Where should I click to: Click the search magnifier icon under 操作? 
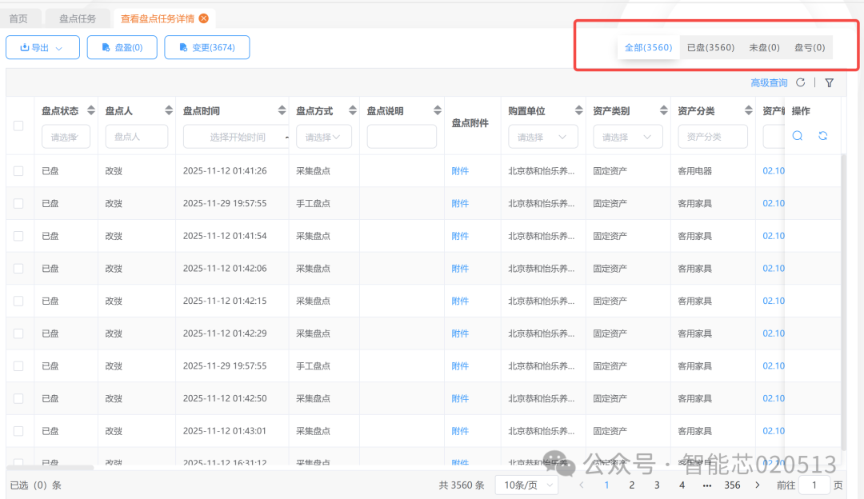click(798, 136)
